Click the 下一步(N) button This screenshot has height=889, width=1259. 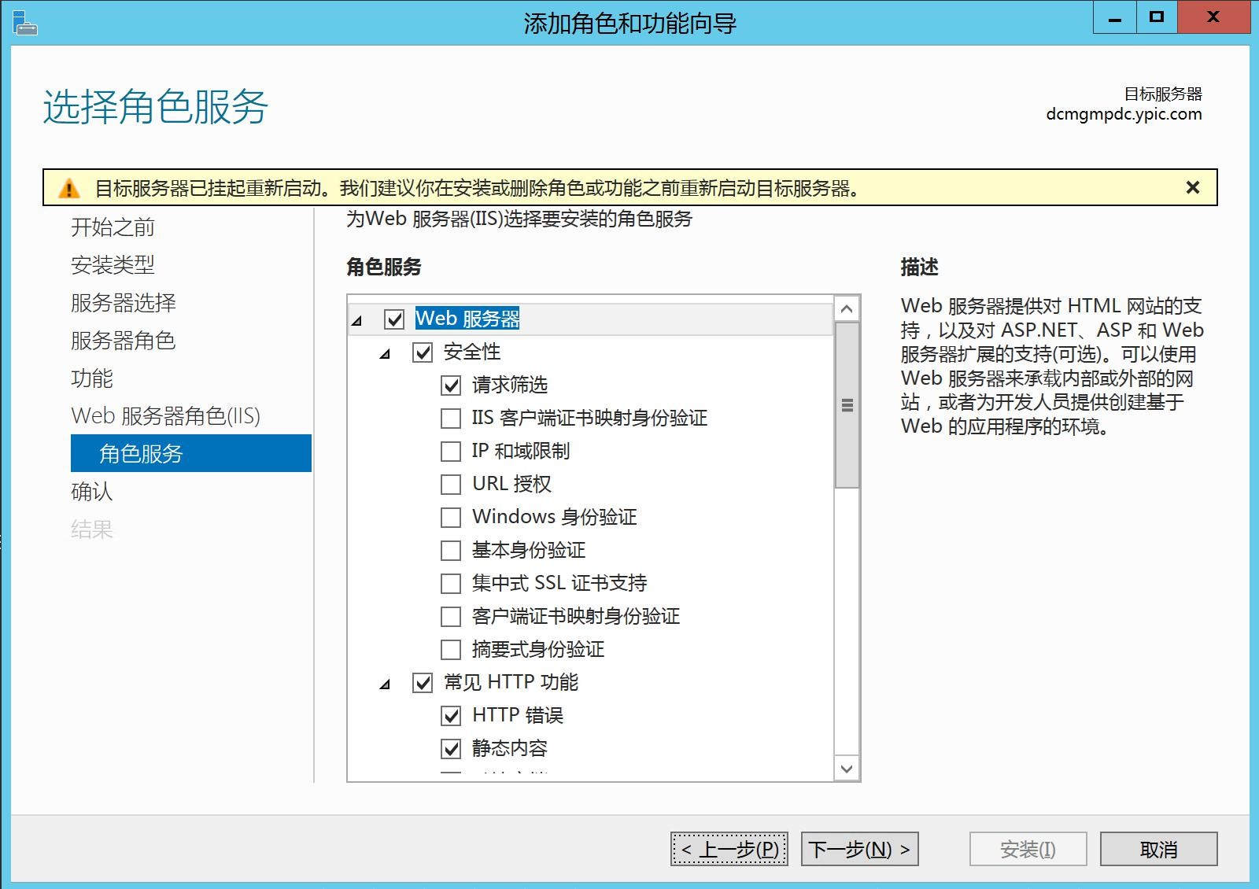[859, 850]
